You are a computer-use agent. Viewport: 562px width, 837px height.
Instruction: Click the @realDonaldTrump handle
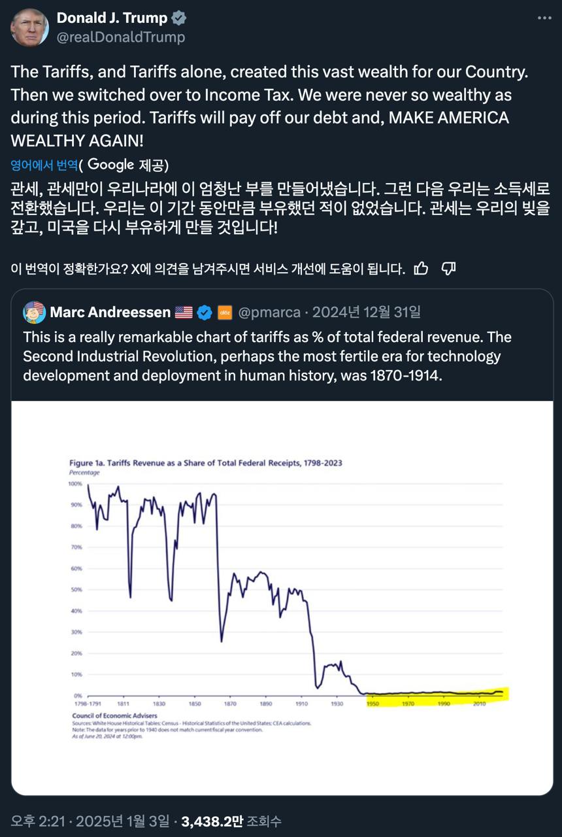[x=121, y=37]
